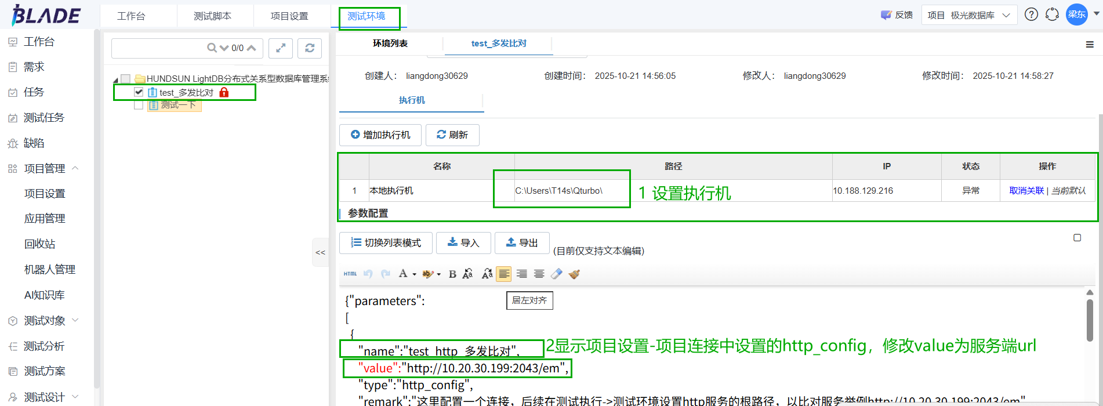Click the refresh icon above the environment tree

click(310, 48)
